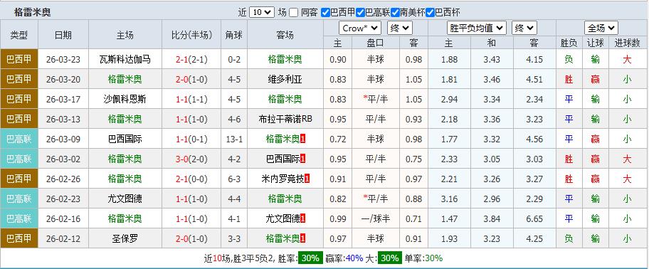
Task: Click 尤文图德 away team on 26-02-16
Action: point(283,218)
